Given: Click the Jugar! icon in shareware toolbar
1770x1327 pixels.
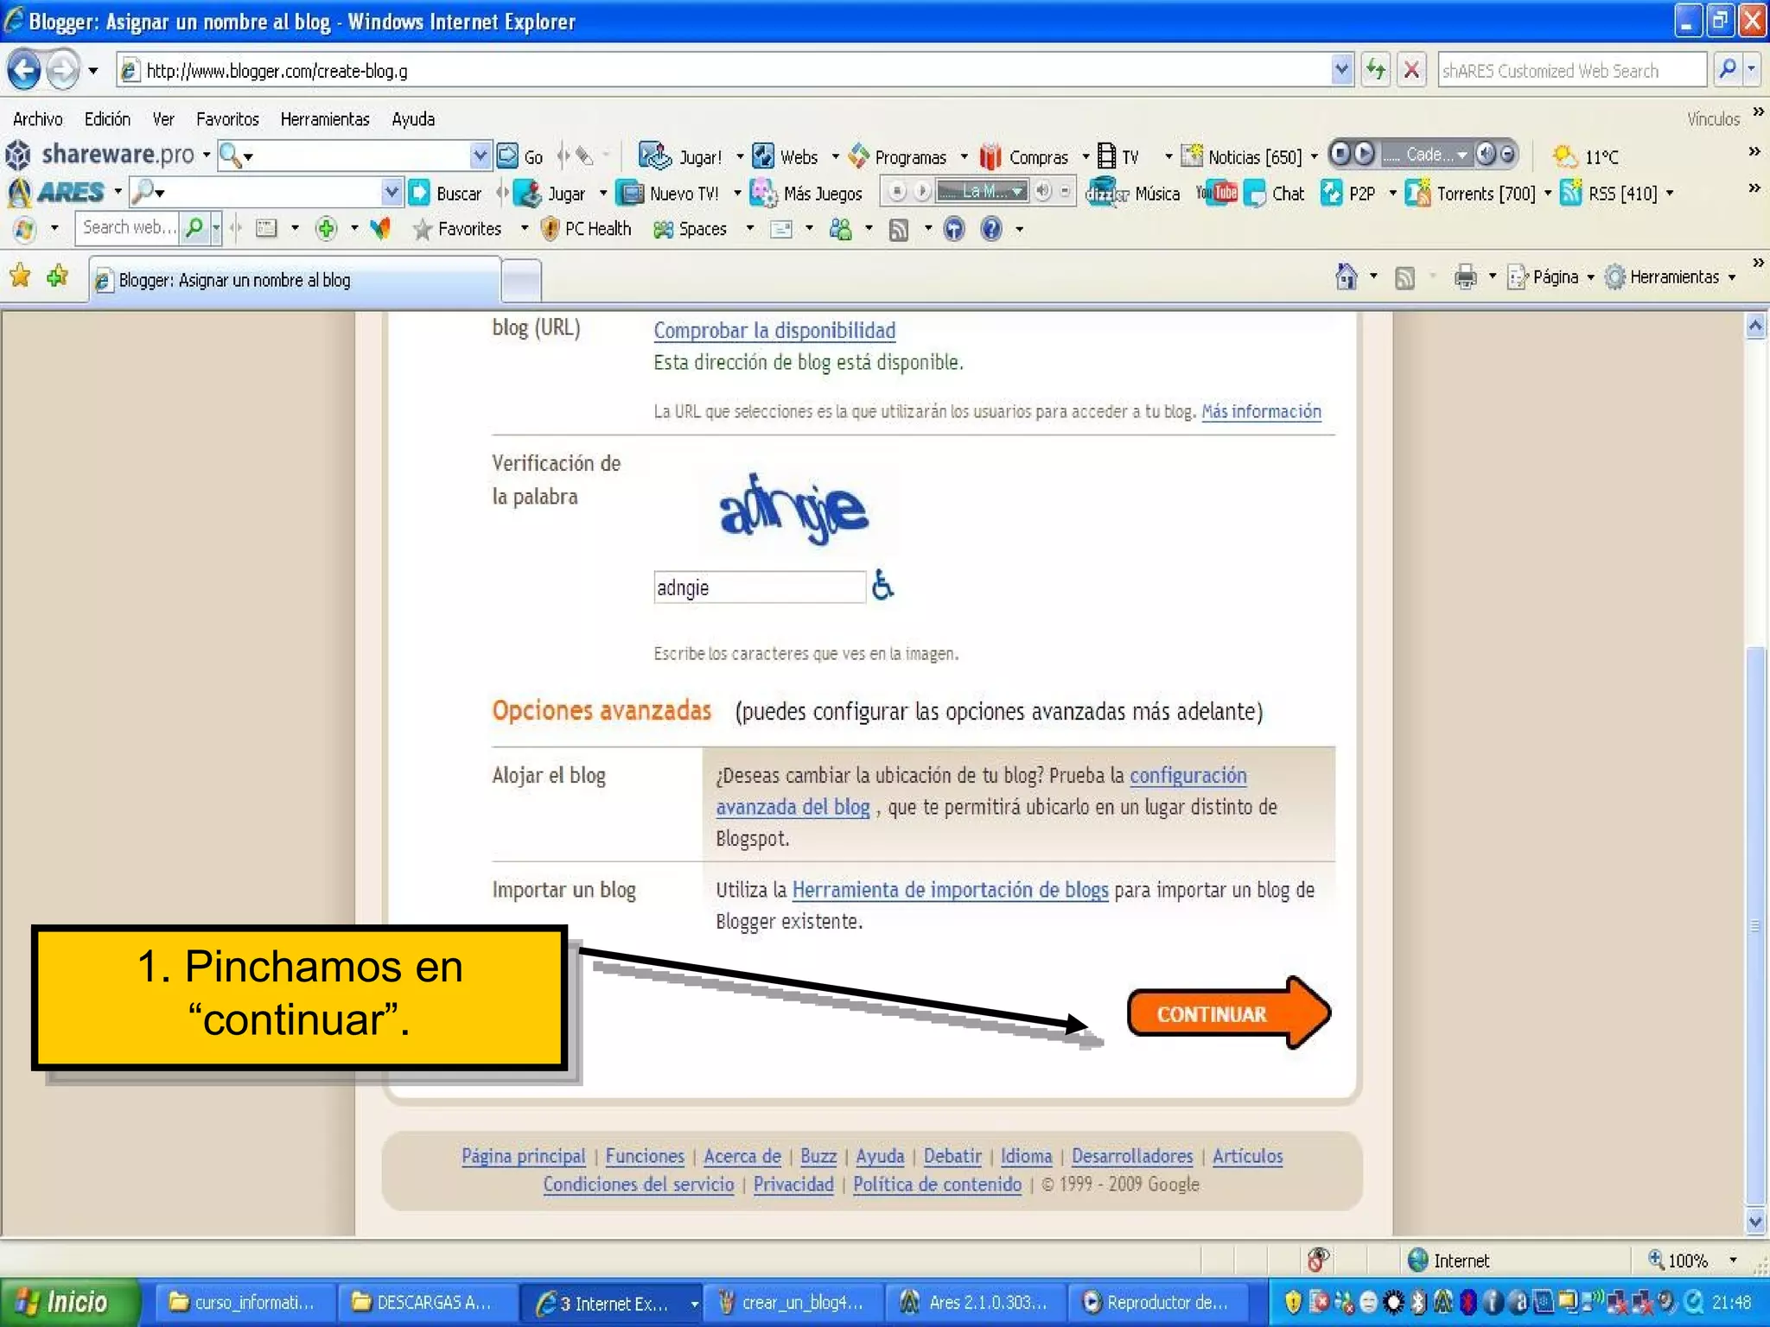Looking at the screenshot, I should coord(654,156).
